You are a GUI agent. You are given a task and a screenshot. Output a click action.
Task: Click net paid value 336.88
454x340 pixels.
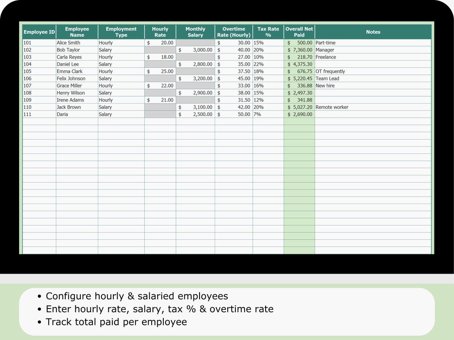(299, 85)
